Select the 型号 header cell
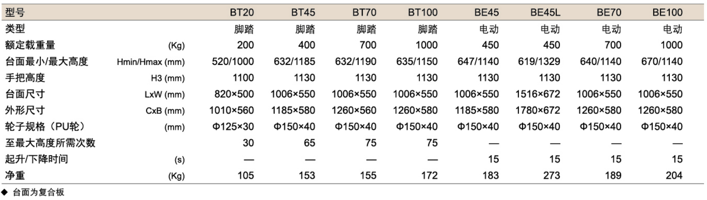 (x=15, y=13)
